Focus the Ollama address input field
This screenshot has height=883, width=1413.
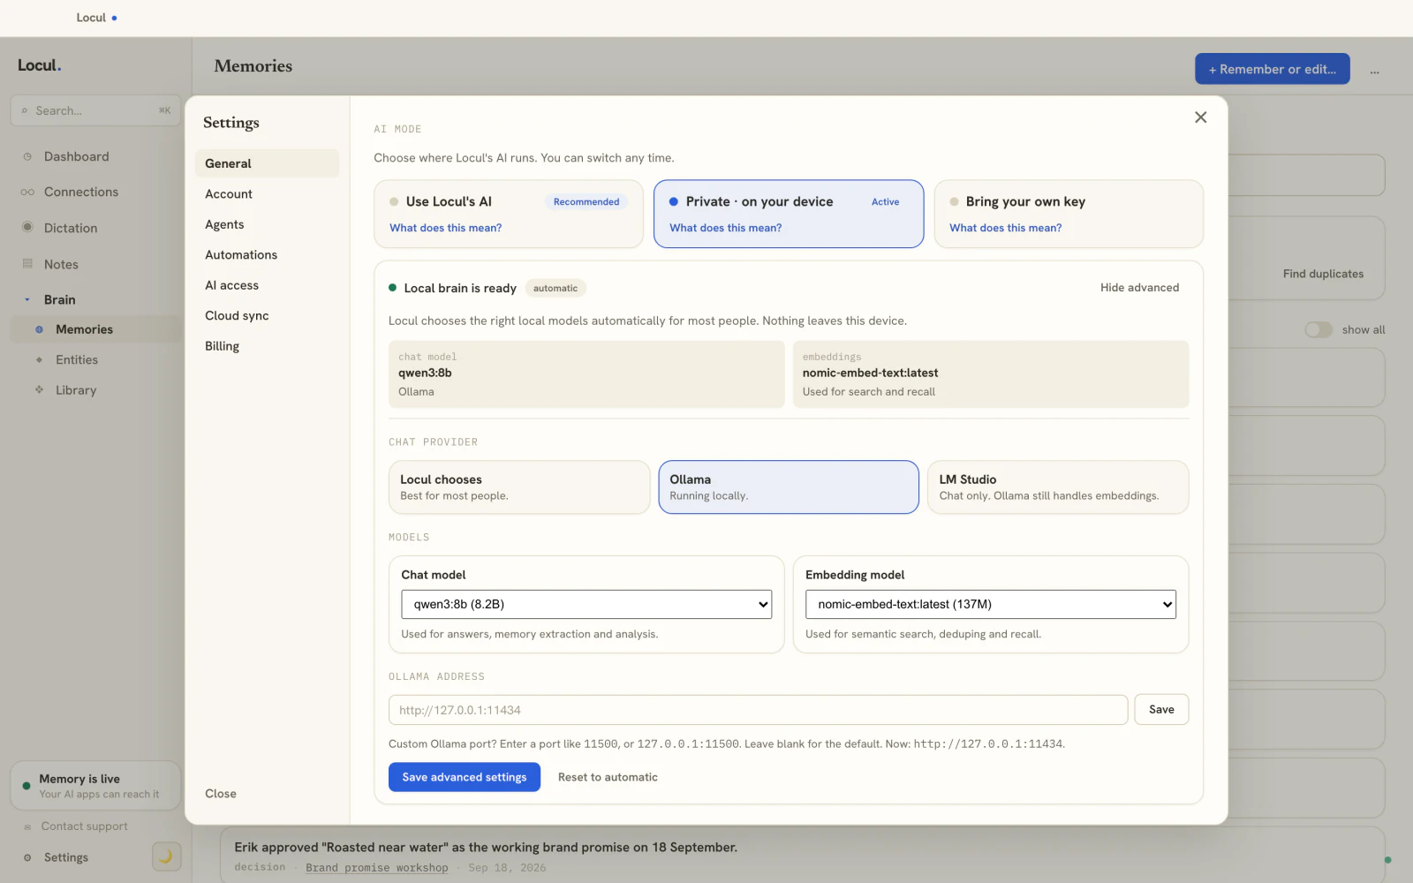758,710
